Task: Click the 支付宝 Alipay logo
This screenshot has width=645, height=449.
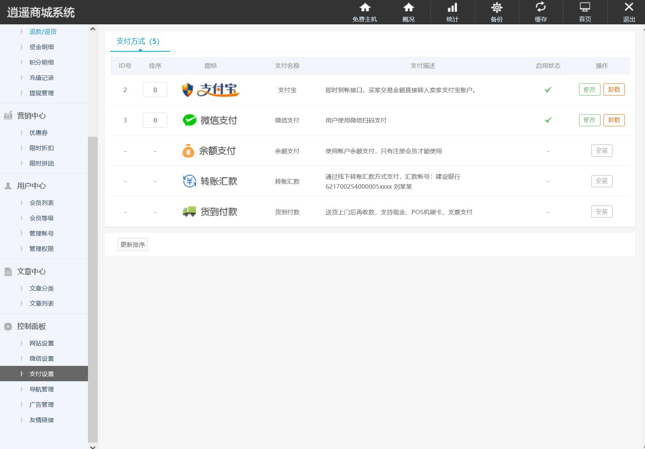Action: (x=211, y=90)
